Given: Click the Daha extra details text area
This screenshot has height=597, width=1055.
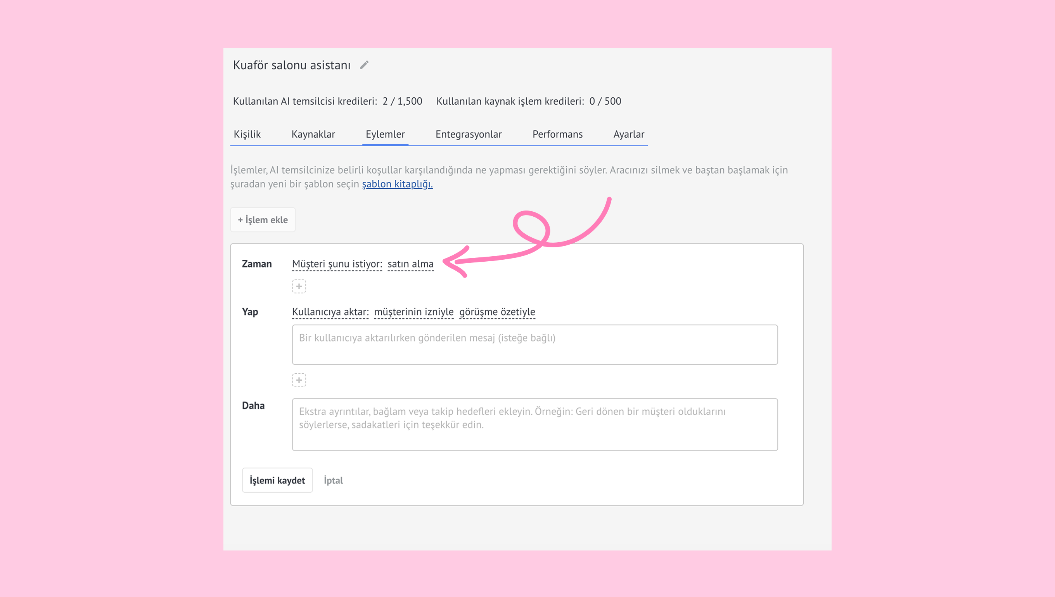Looking at the screenshot, I should tap(534, 424).
